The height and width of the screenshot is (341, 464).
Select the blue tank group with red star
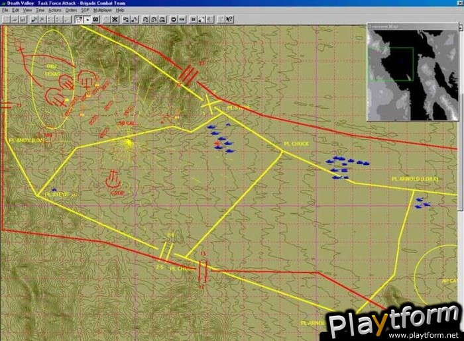(221, 139)
